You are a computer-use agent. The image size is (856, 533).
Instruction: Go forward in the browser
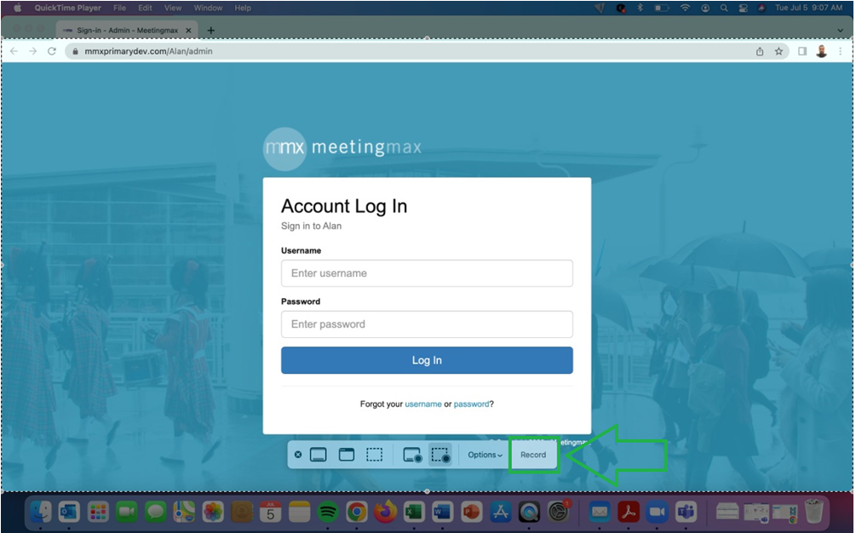click(x=32, y=51)
